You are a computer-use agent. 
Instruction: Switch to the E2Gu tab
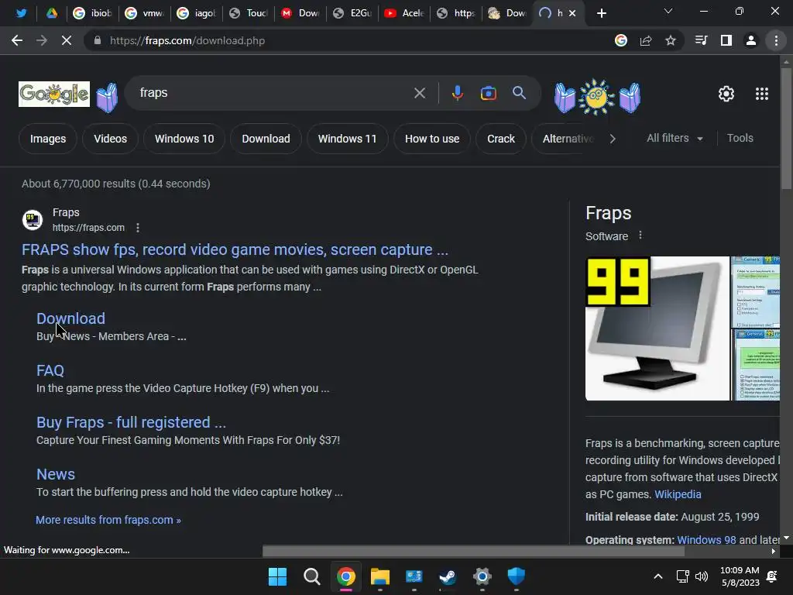tap(352, 13)
